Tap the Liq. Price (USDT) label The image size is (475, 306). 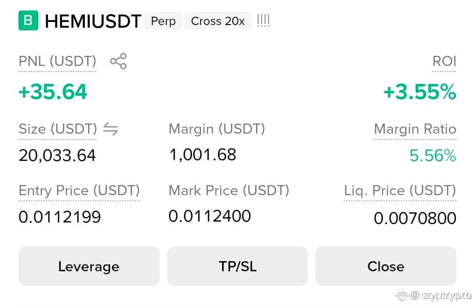pyautogui.click(x=400, y=190)
